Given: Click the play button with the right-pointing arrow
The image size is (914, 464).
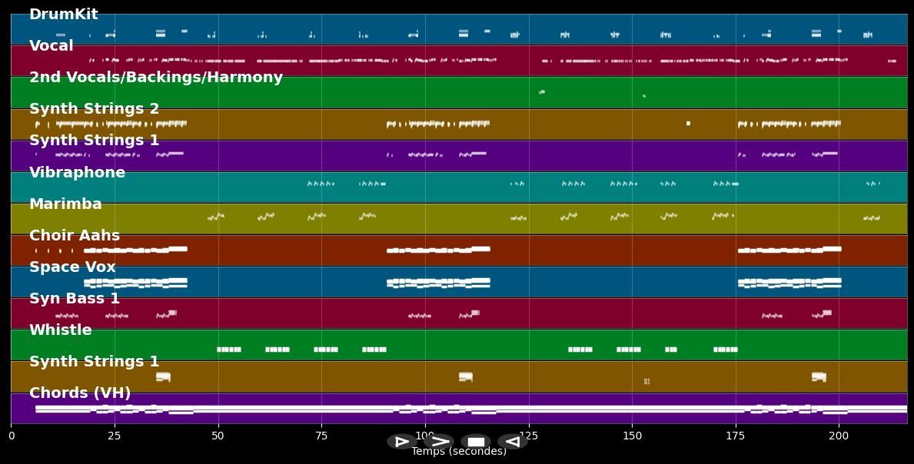Looking at the screenshot, I should pyautogui.click(x=438, y=442).
